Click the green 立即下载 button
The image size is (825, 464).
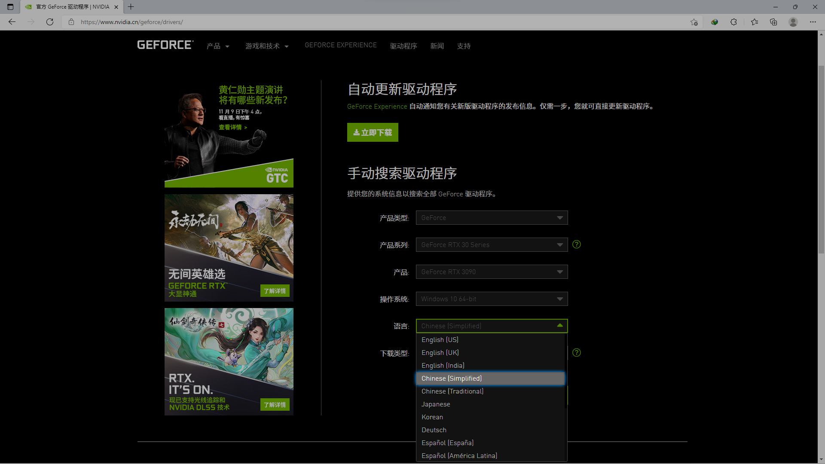[x=373, y=132]
